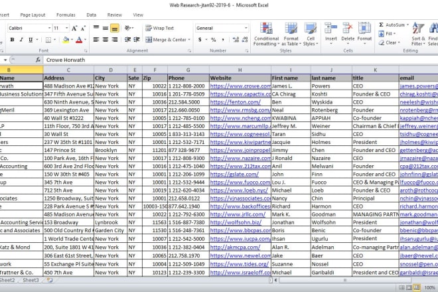
Task: Click cell containing Brooklyn
Action: [x=110, y=151]
